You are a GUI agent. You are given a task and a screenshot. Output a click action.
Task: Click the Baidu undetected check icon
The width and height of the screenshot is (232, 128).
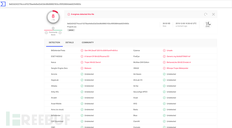pos(164,110)
